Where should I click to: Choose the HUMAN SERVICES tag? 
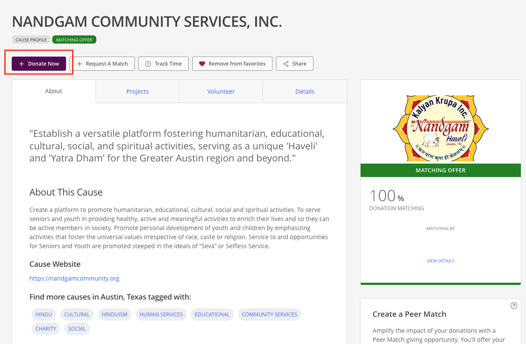tap(161, 315)
